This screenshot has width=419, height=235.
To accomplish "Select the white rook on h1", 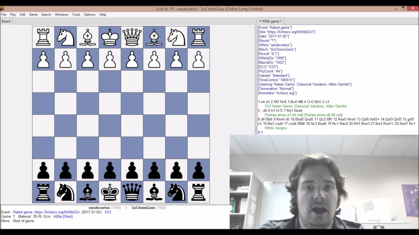I will [x=43, y=37].
